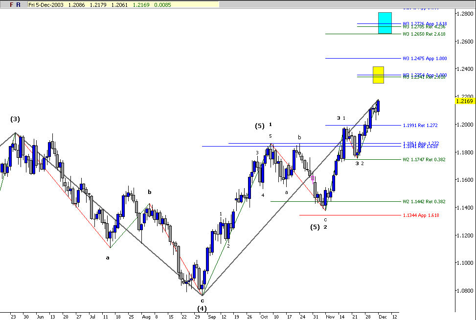The width and height of the screenshot is (476, 320).
Task: Select the cyan target zone box
Action: point(385,23)
